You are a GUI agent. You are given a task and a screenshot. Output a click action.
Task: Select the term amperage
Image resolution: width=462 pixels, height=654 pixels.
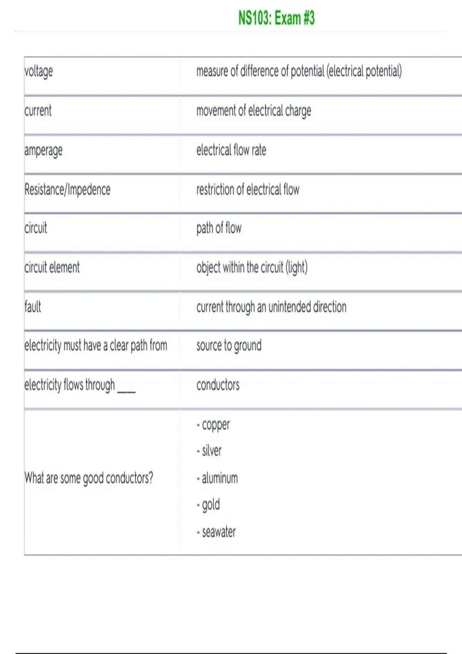pos(43,150)
